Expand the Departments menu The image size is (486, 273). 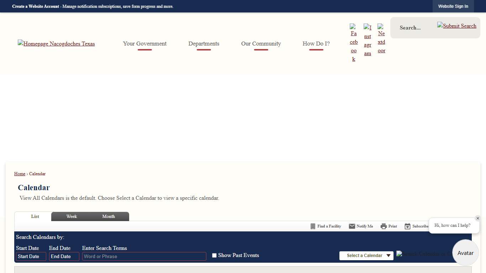tap(204, 44)
